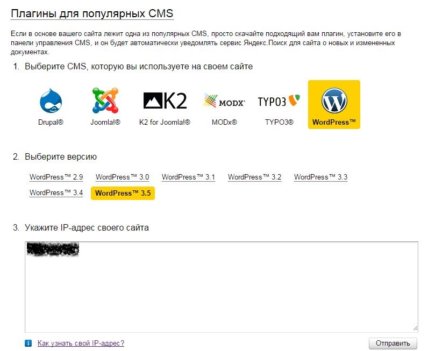Select version WordPress 2.9
Screen dimensions: 435x351
pos(56,177)
